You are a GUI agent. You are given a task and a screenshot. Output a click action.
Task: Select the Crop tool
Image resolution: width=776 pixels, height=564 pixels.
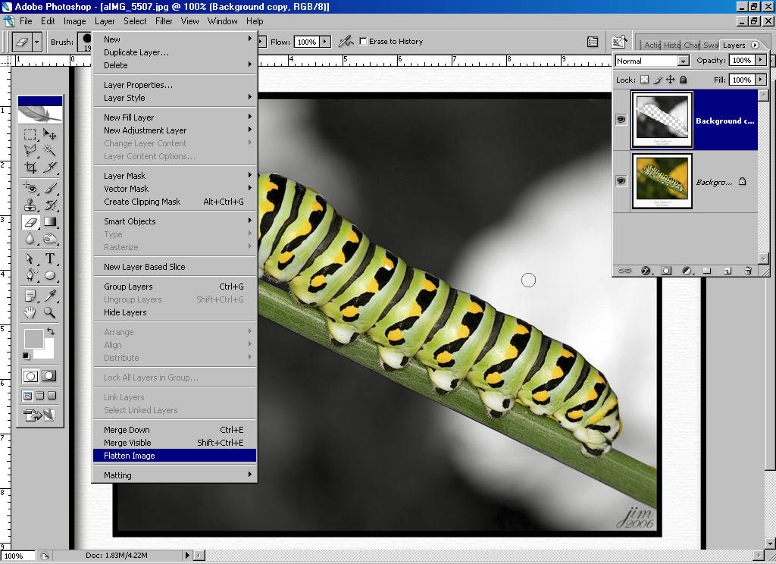tap(30, 167)
